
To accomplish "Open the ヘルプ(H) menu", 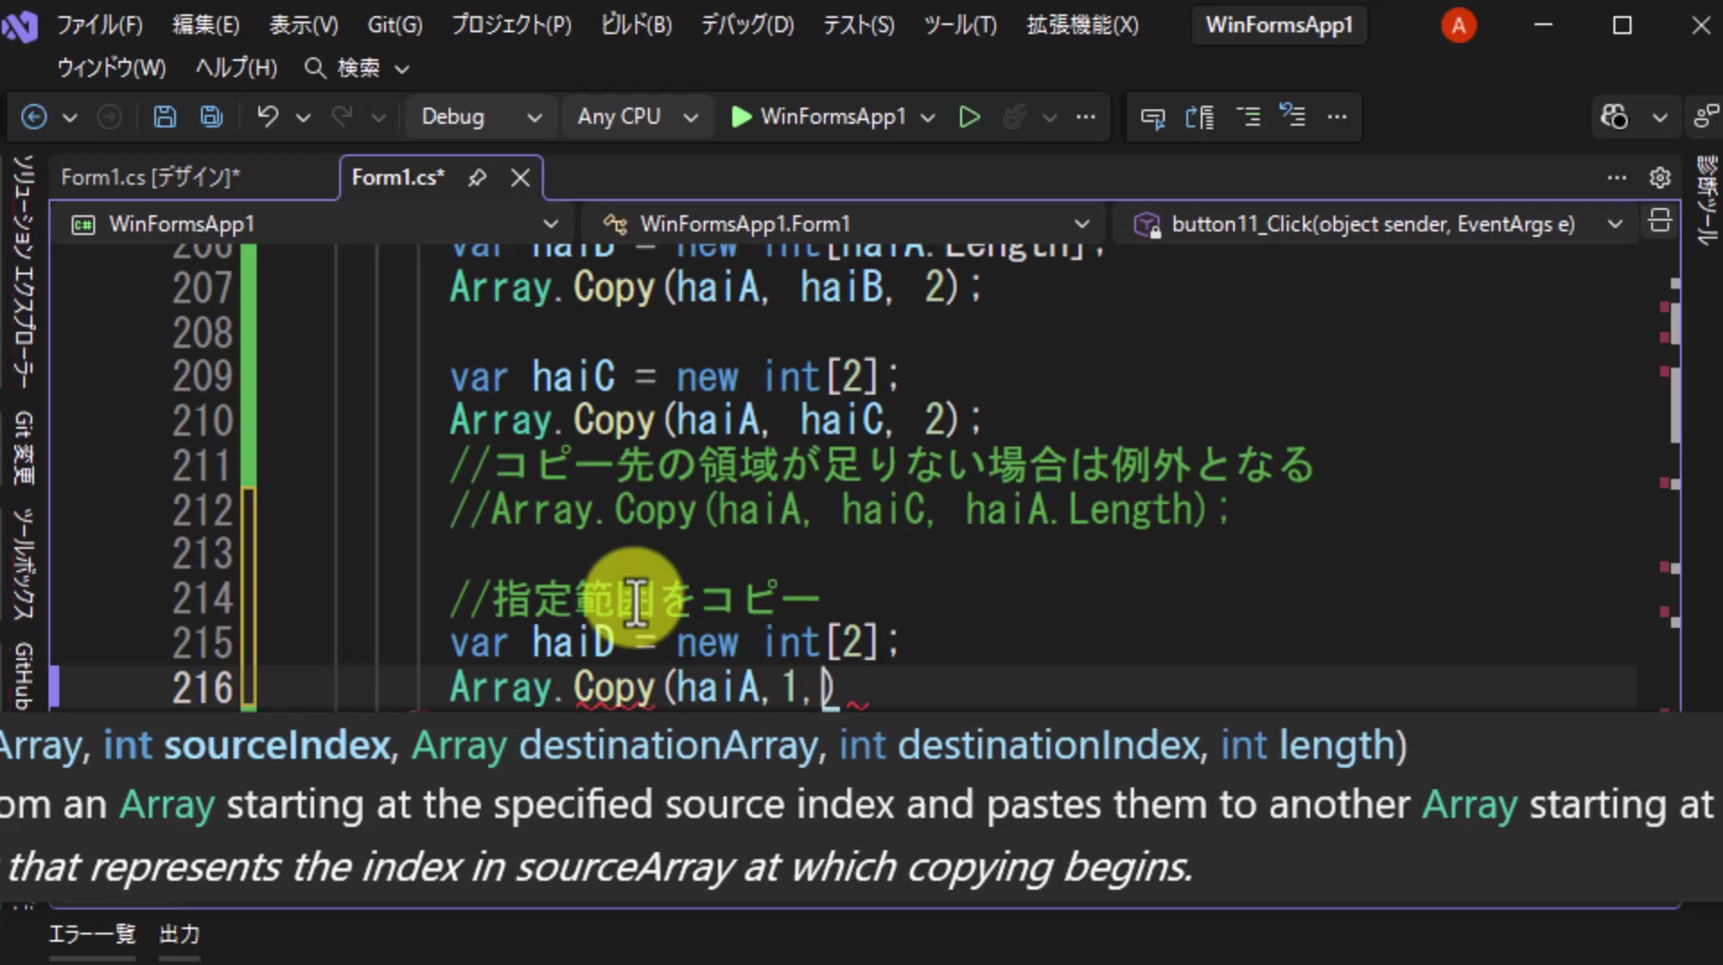I will point(236,68).
